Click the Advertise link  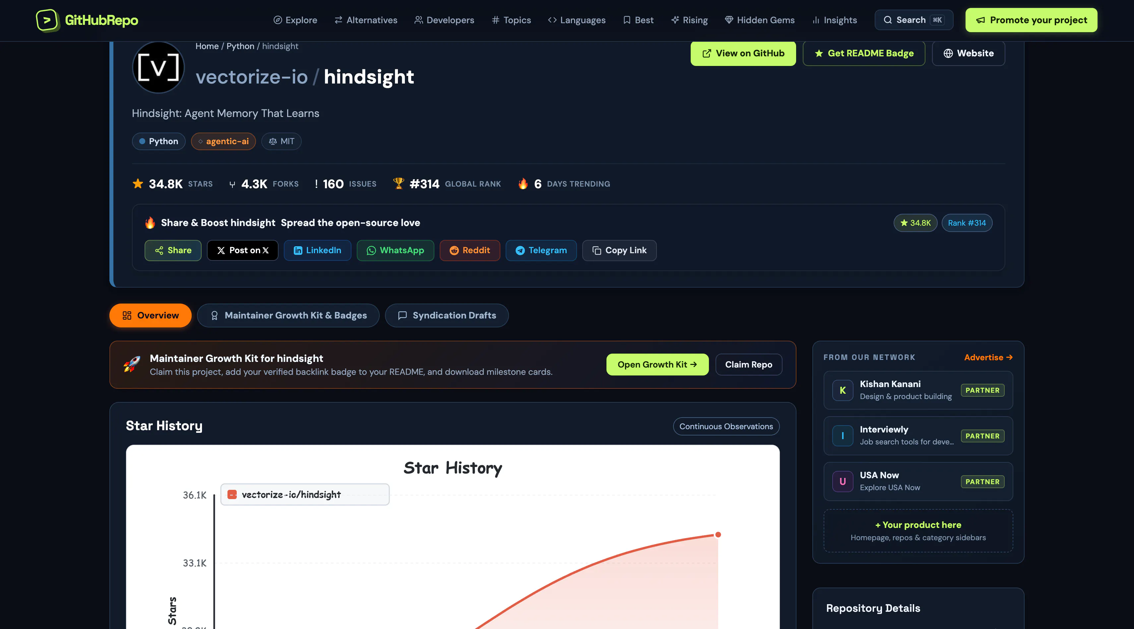[x=988, y=357]
